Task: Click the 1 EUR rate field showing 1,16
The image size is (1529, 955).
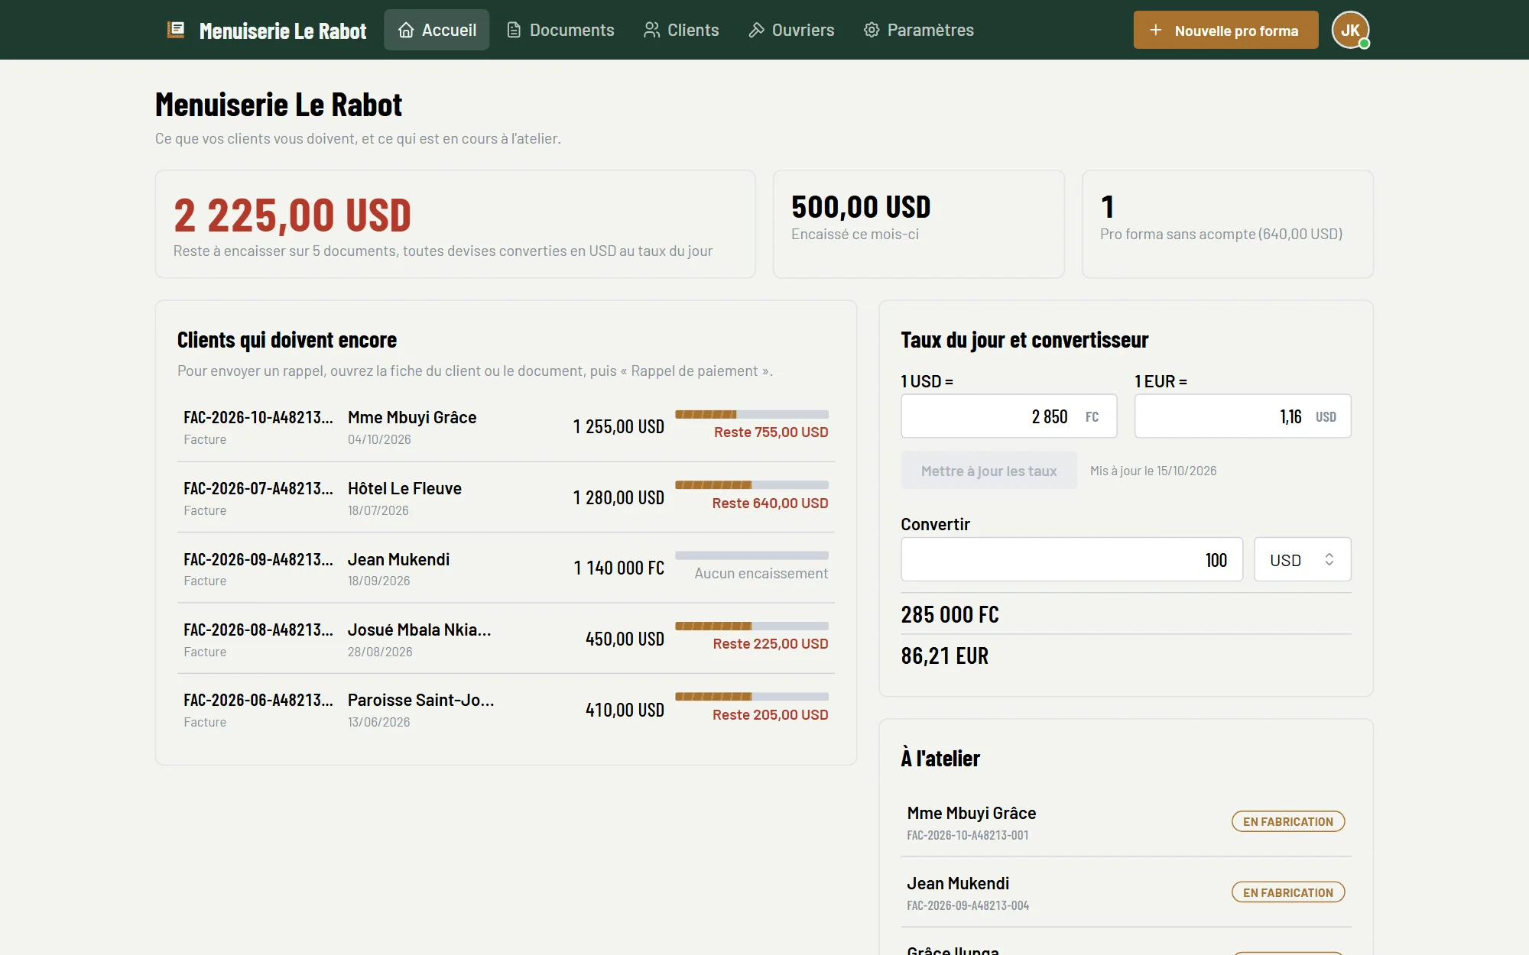Action: tap(1242, 416)
